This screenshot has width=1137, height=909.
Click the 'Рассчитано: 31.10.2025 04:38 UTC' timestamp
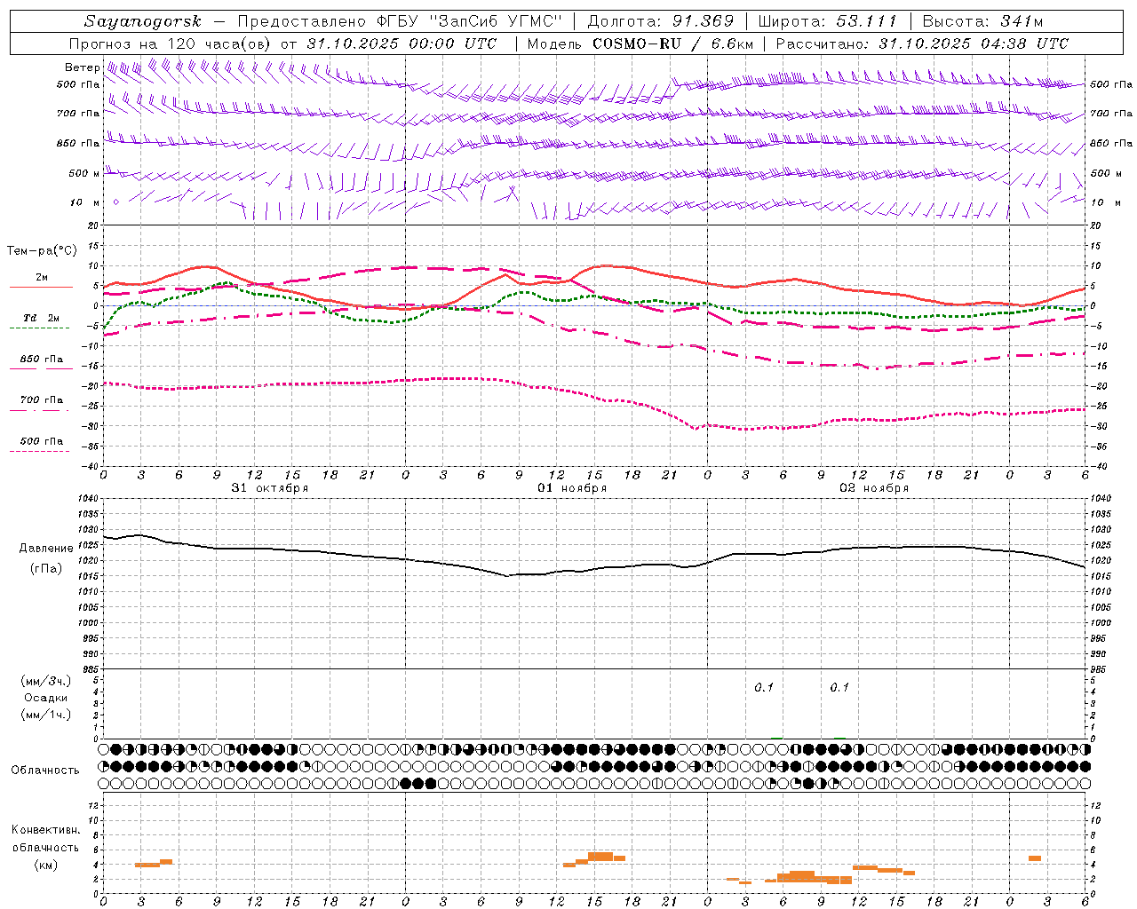(x=923, y=43)
